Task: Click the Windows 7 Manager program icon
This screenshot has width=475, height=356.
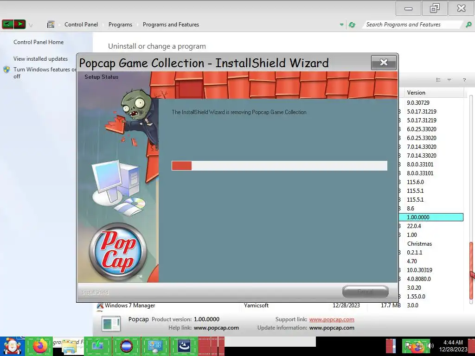Action: coord(100,306)
